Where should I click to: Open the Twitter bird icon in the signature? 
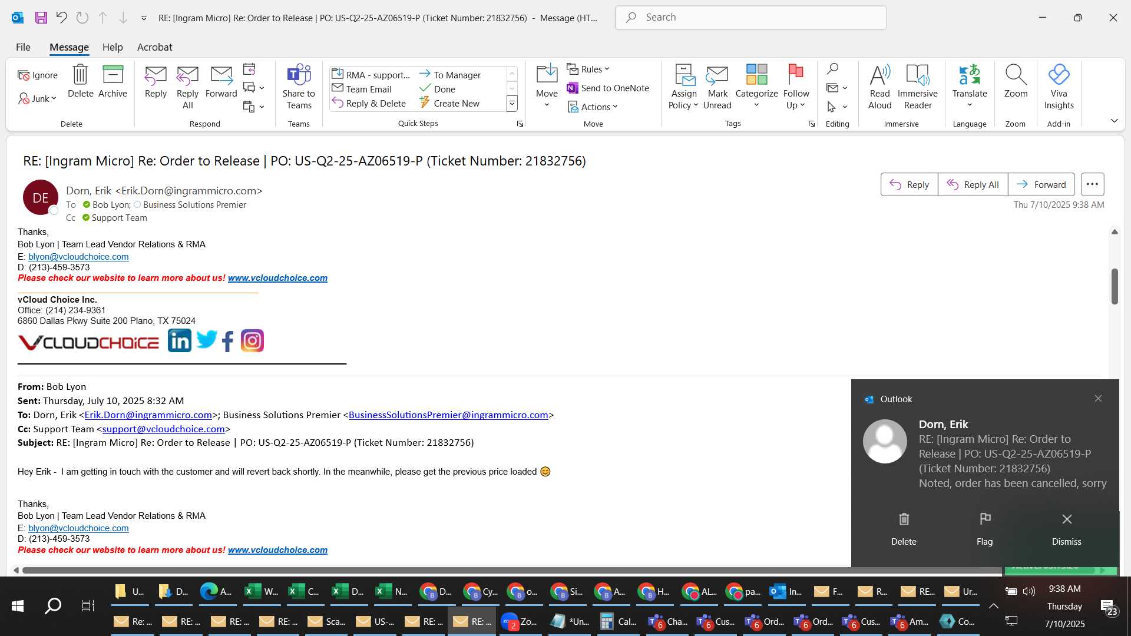pos(206,340)
